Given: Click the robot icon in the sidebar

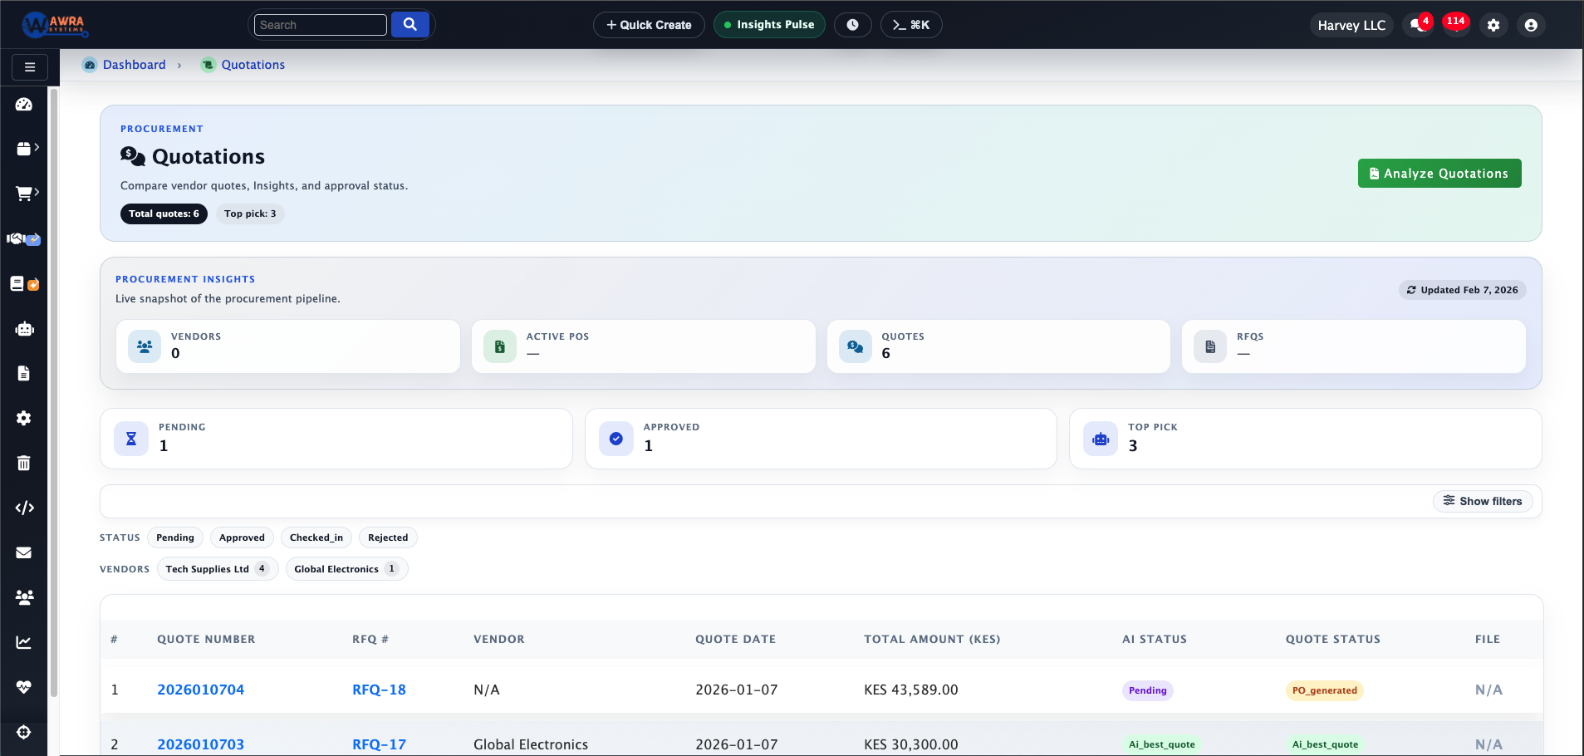Looking at the screenshot, I should 24,329.
